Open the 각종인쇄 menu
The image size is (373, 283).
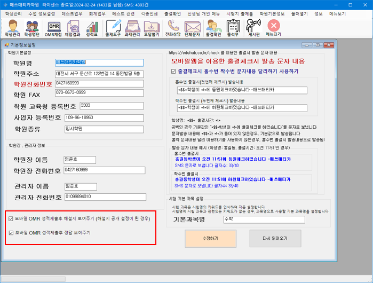[149, 14]
